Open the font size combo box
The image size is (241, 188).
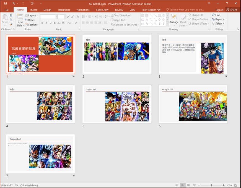click(x=62, y=17)
